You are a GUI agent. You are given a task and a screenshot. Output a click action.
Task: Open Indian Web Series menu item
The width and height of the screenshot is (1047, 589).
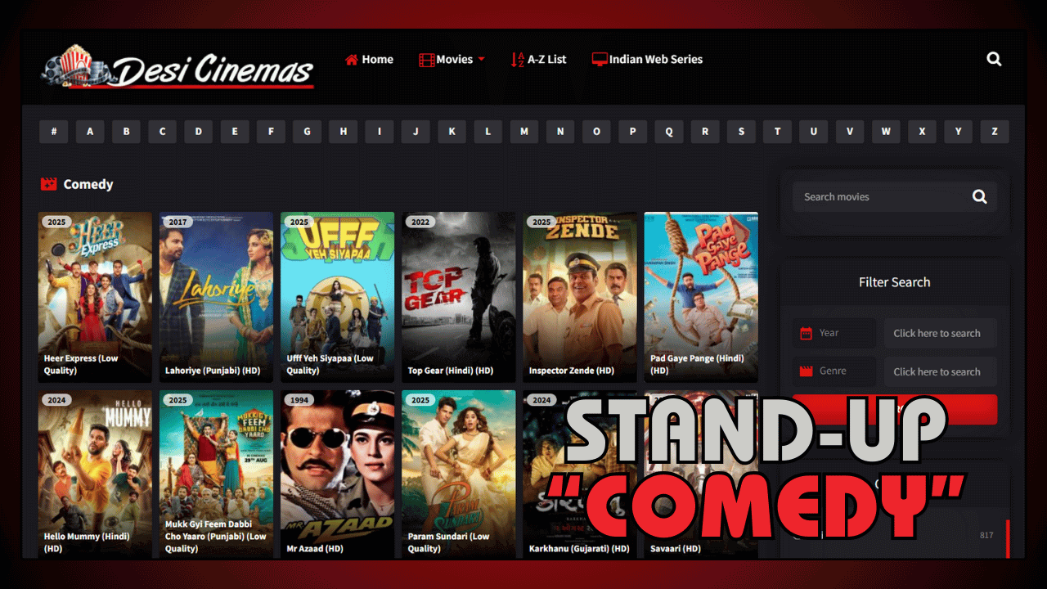[x=647, y=59]
